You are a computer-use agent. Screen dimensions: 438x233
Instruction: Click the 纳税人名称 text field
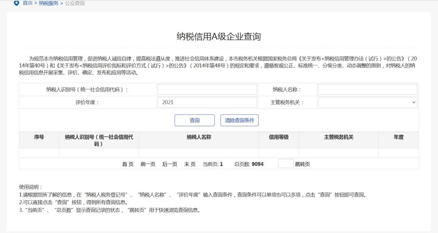[367, 89]
